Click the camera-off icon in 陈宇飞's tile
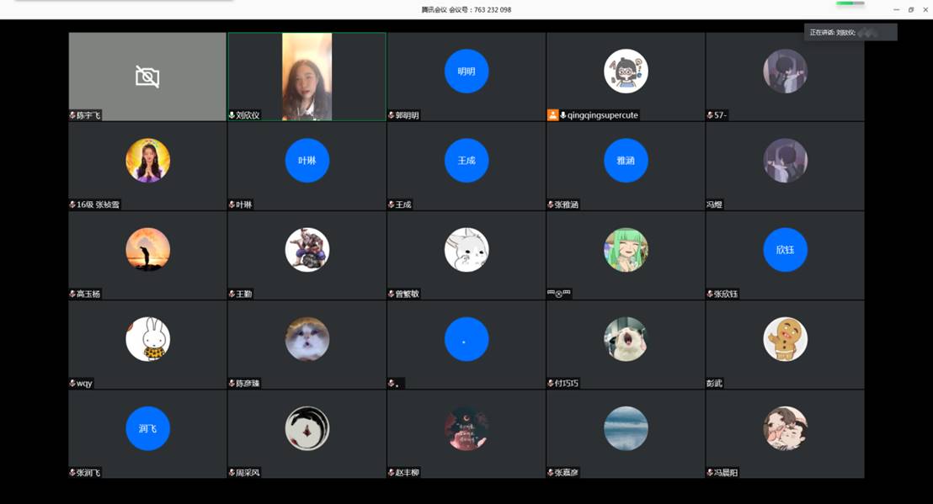The image size is (933, 504). (147, 77)
